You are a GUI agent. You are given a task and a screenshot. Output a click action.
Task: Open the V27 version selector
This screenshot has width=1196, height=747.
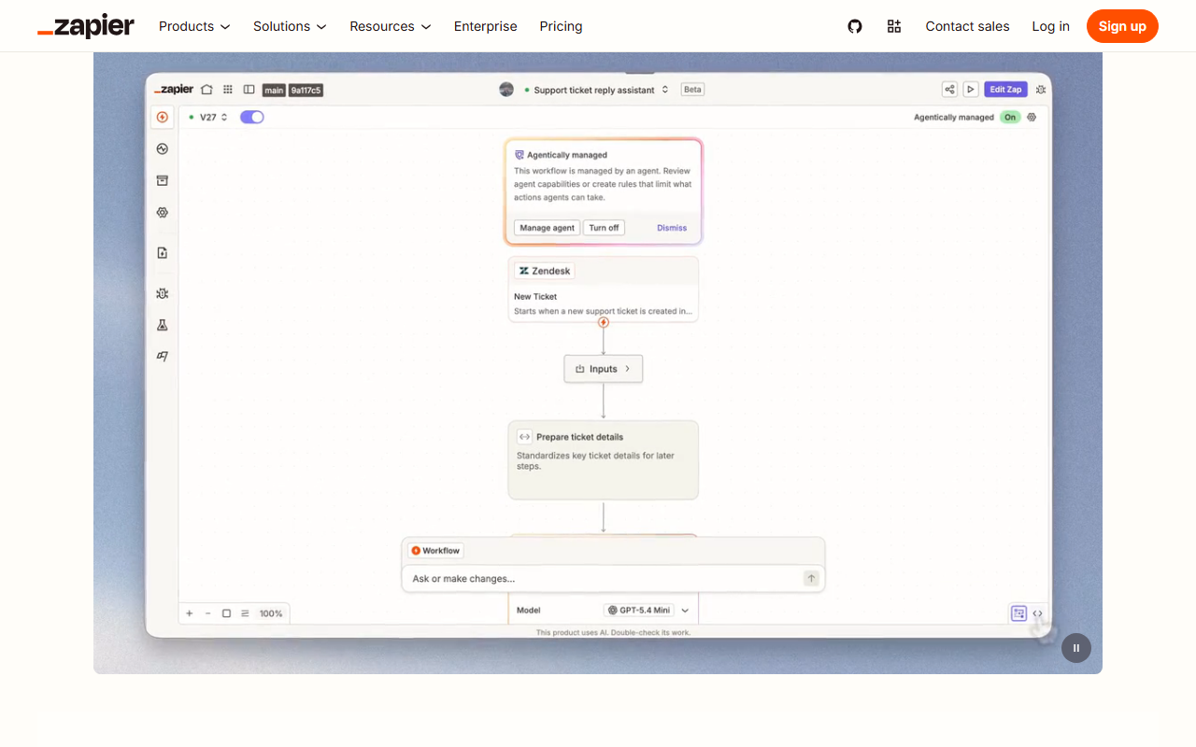[x=214, y=118]
